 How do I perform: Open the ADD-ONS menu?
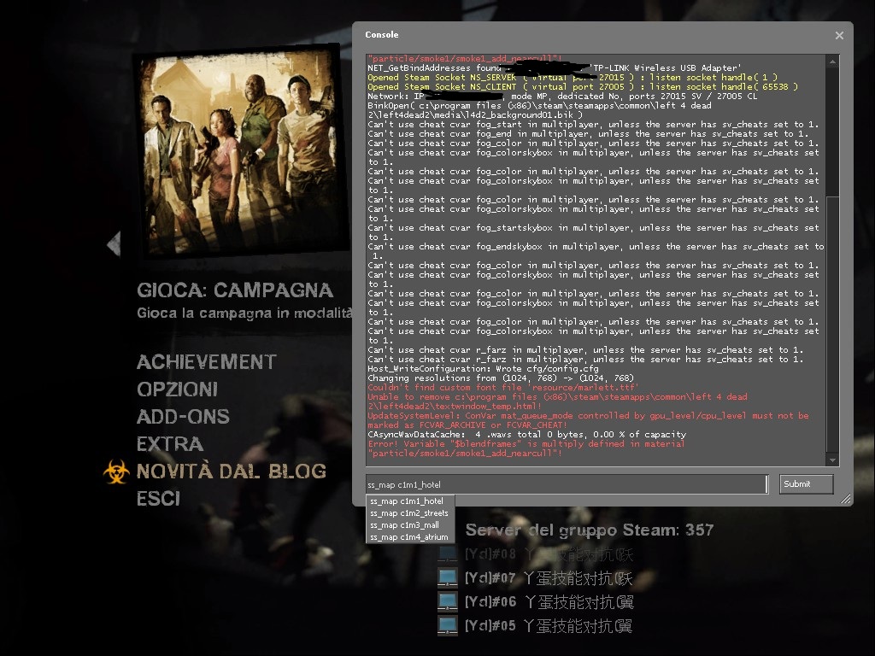(183, 417)
